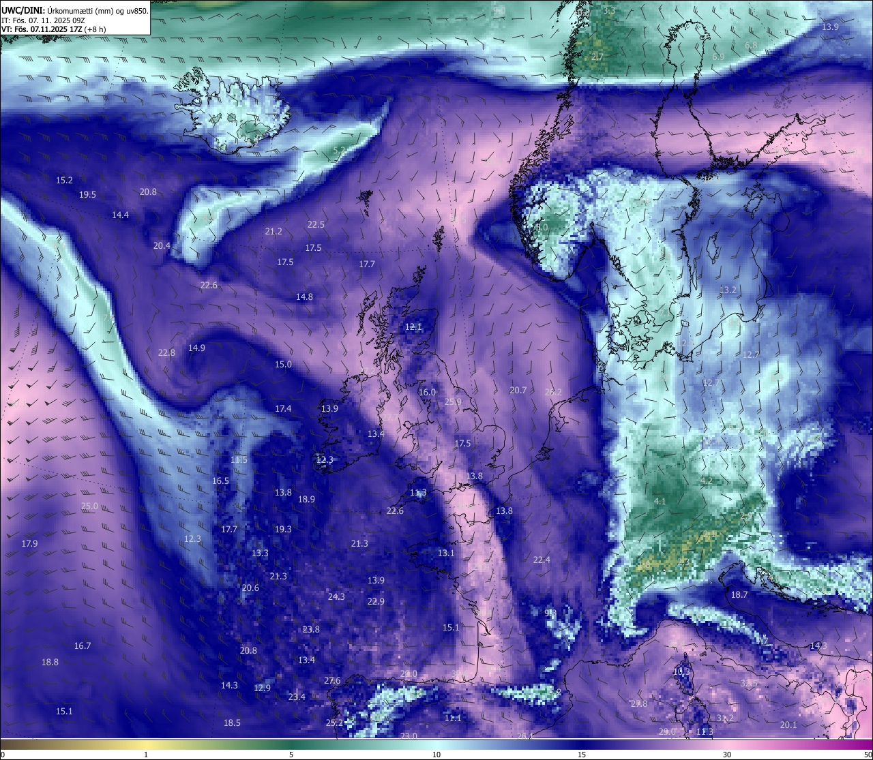Click the 12.9 value label
The image size is (873, 760).
262,688
